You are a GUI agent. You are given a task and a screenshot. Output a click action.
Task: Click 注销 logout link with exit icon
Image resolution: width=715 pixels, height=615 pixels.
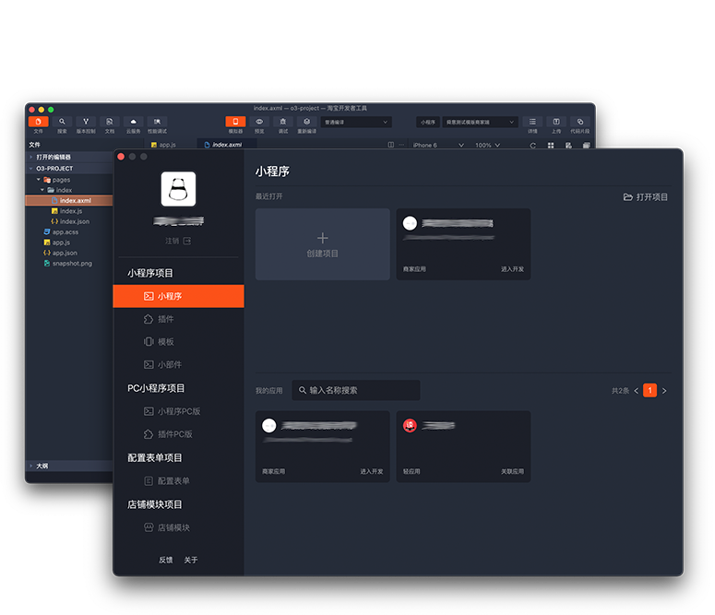click(178, 241)
